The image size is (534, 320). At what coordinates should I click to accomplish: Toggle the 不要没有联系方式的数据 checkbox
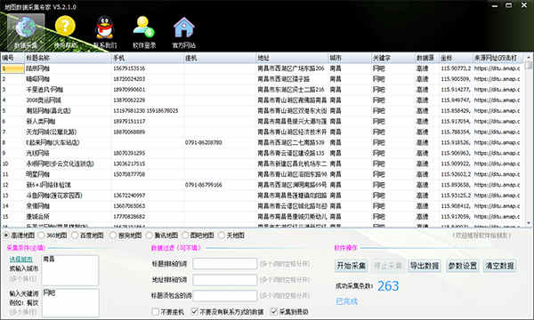(x=194, y=311)
